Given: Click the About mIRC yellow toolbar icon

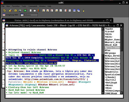Looking at the screenshot, I should click(x=84, y=11).
